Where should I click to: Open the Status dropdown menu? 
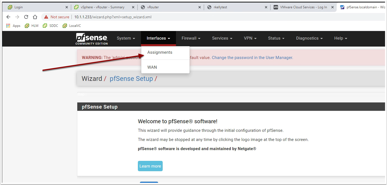click(276, 38)
